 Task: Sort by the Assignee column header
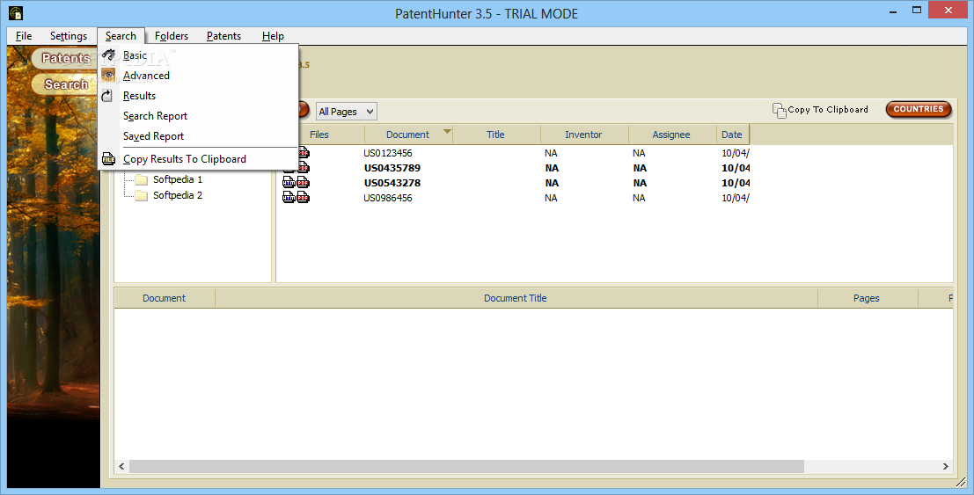671,135
